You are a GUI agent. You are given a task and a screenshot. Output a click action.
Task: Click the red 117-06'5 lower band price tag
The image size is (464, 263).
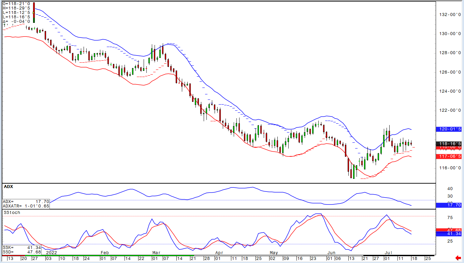coord(449,156)
